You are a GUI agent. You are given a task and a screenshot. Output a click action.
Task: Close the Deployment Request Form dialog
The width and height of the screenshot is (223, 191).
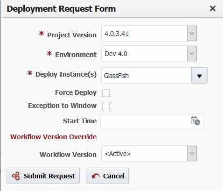(x=213, y=8)
